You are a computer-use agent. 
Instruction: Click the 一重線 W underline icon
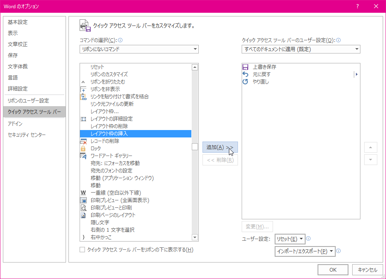[x=83, y=193]
